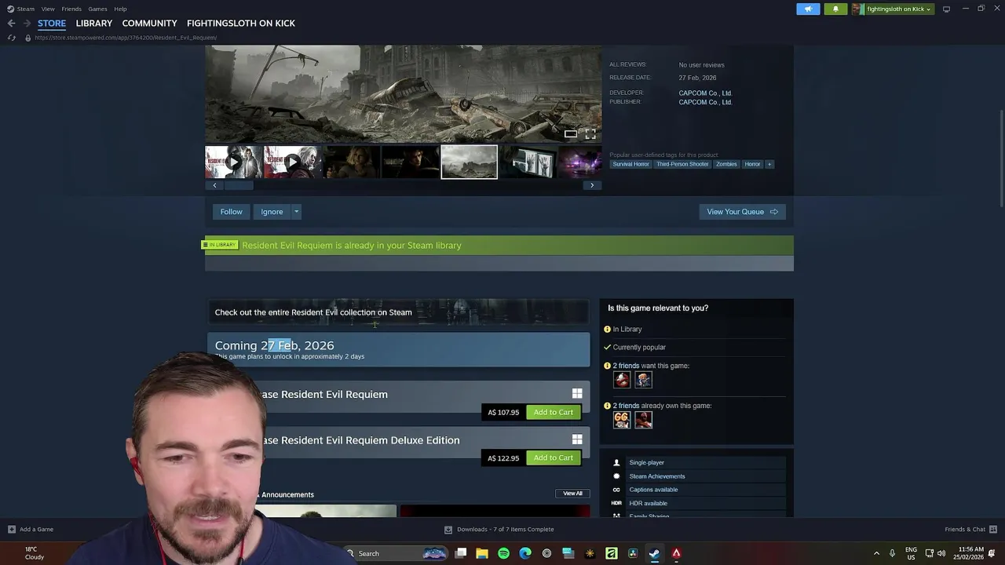Open File Explorer from the taskbar

[x=482, y=553]
